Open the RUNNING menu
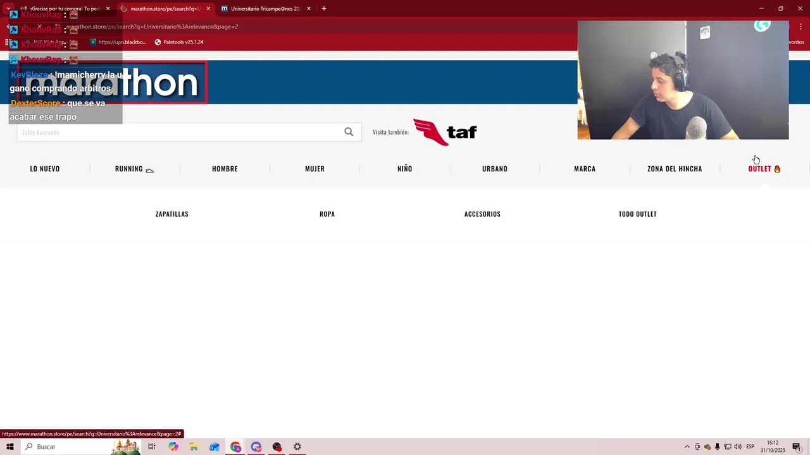Image resolution: width=810 pixels, height=455 pixels. point(134,169)
